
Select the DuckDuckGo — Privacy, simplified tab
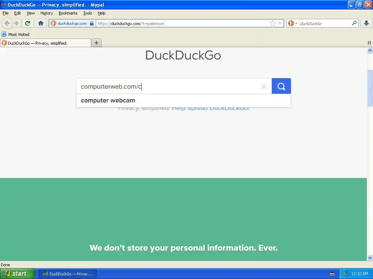[x=46, y=43]
